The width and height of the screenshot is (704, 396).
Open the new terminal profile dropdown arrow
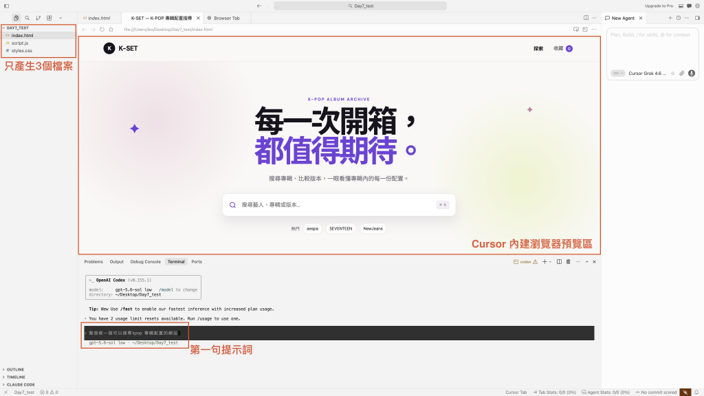click(550, 262)
